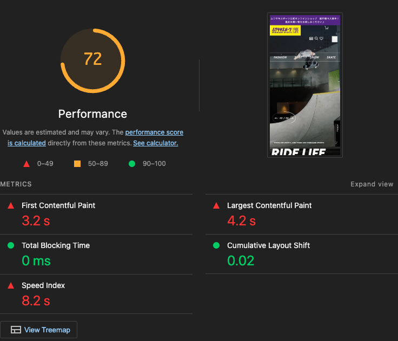Open the 'is calculated' link
Image resolution: width=398 pixels, height=341 pixels.
pyautogui.click(x=26, y=143)
